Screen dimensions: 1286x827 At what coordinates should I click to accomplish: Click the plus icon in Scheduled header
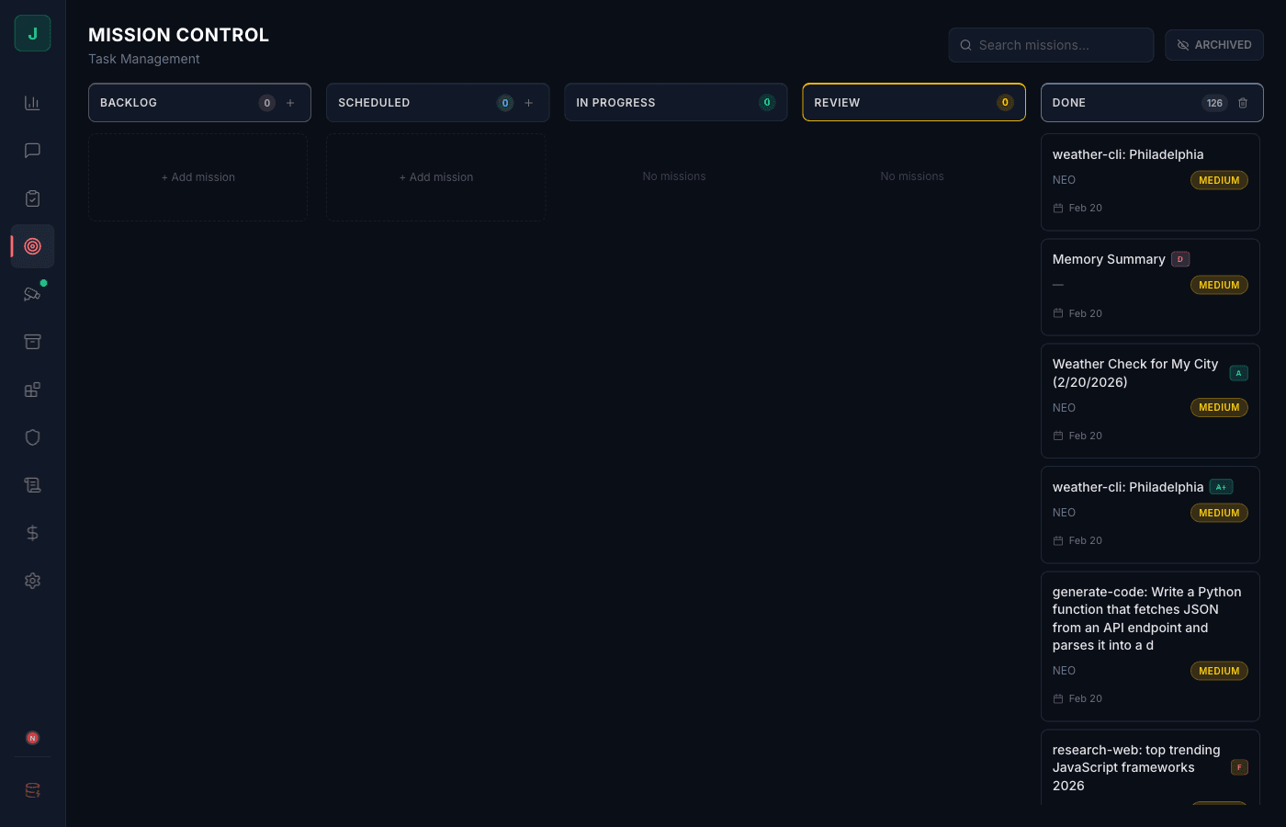[528, 103]
